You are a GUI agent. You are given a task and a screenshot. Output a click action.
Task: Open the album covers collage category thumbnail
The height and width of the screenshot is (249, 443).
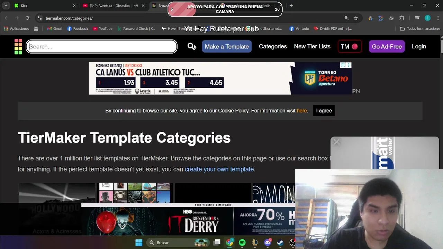pyautogui.click(x=135, y=193)
